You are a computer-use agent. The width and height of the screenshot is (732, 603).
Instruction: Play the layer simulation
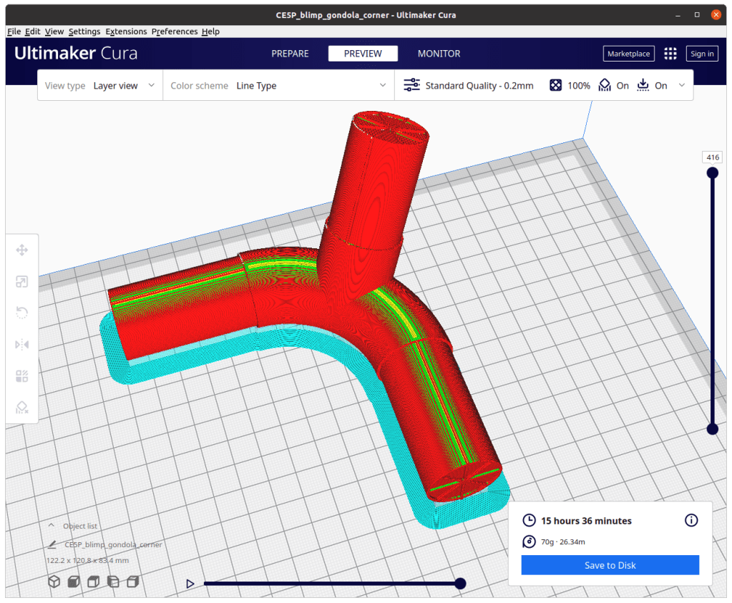coord(190,584)
